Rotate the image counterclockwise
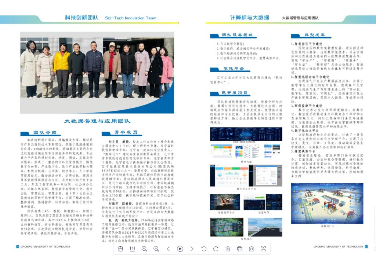 point(204,248)
